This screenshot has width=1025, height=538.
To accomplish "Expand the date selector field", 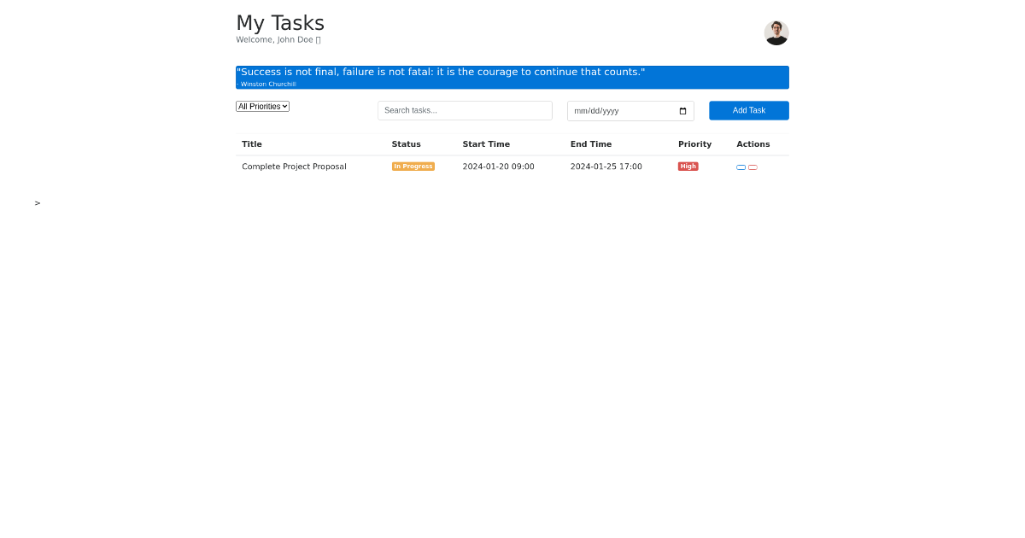I will pos(630,110).
